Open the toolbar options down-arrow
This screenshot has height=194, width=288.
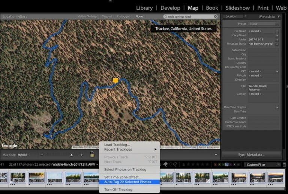pyautogui.click(x=216, y=155)
